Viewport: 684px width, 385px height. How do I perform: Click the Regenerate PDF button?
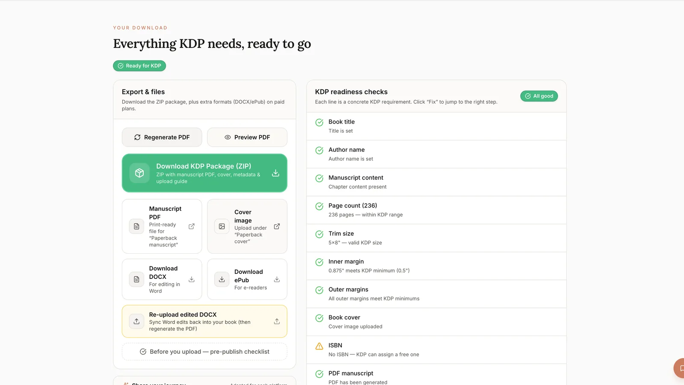(162, 137)
